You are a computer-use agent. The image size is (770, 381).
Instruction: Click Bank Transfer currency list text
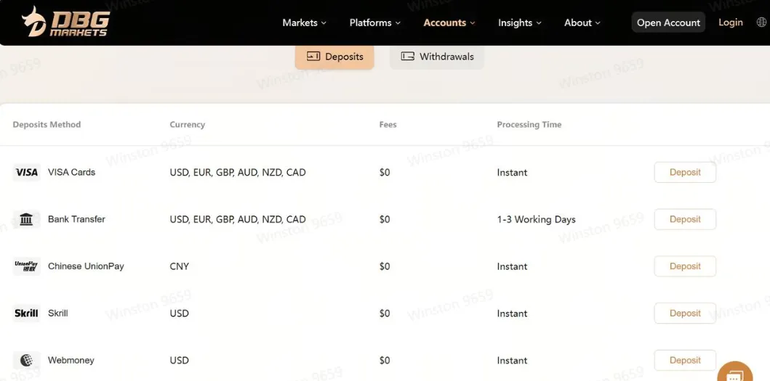pos(238,220)
